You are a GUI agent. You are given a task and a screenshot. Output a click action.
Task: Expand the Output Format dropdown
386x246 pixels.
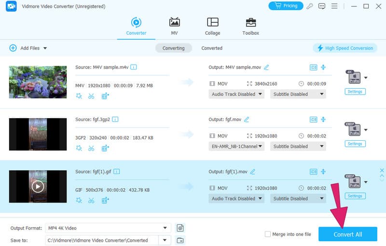pyautogui.click(x=165, y=228)
